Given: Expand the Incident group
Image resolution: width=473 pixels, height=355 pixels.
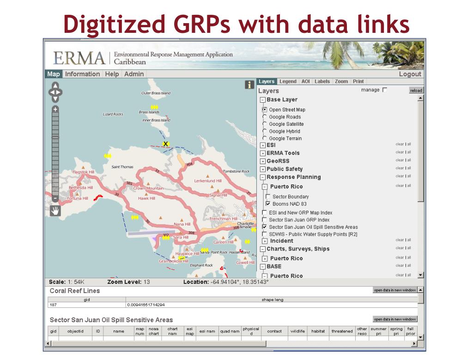Looking at the screenshot, I should [265, 241].
